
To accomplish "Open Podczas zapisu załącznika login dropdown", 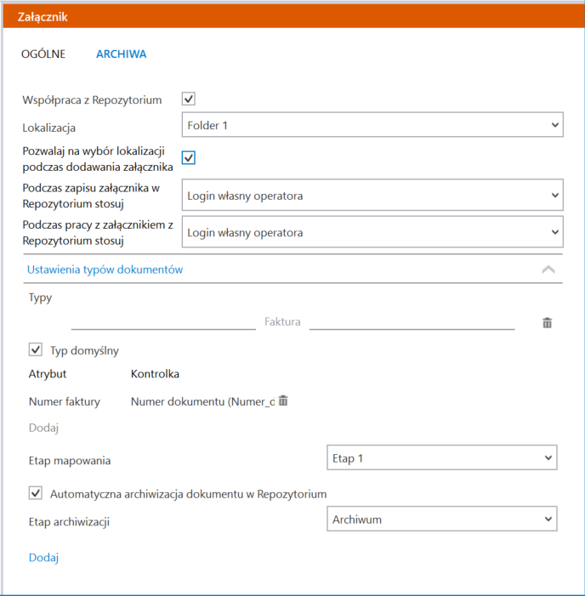I will click(372, 195).
